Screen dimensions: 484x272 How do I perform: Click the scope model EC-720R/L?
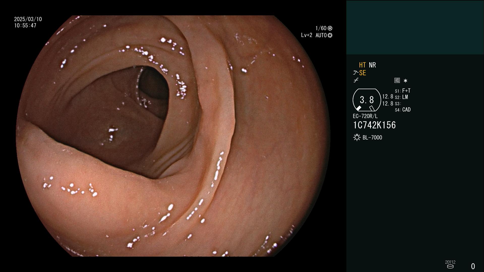(365, 116)
